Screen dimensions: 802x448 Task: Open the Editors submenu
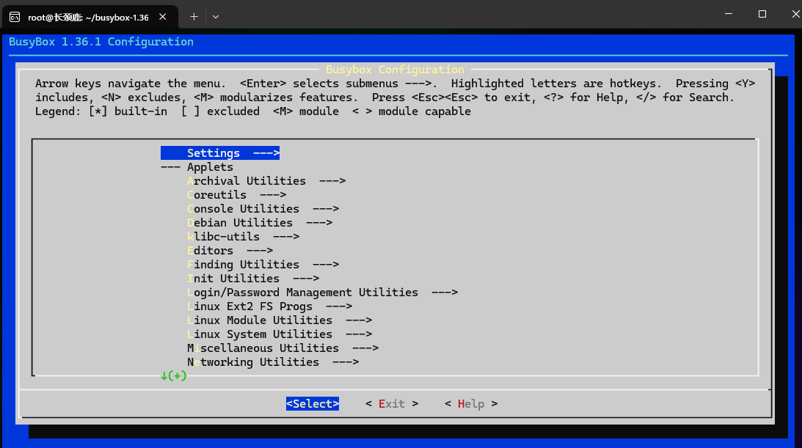[x=230, y=251]
